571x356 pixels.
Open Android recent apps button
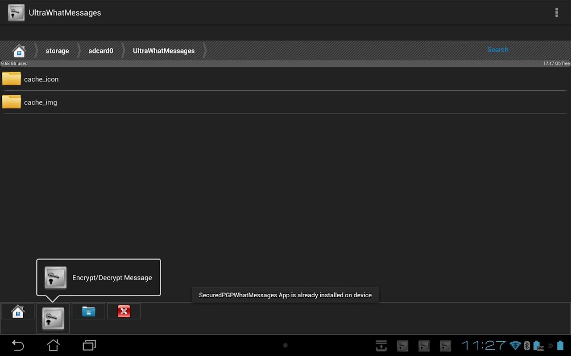[89, 345]
